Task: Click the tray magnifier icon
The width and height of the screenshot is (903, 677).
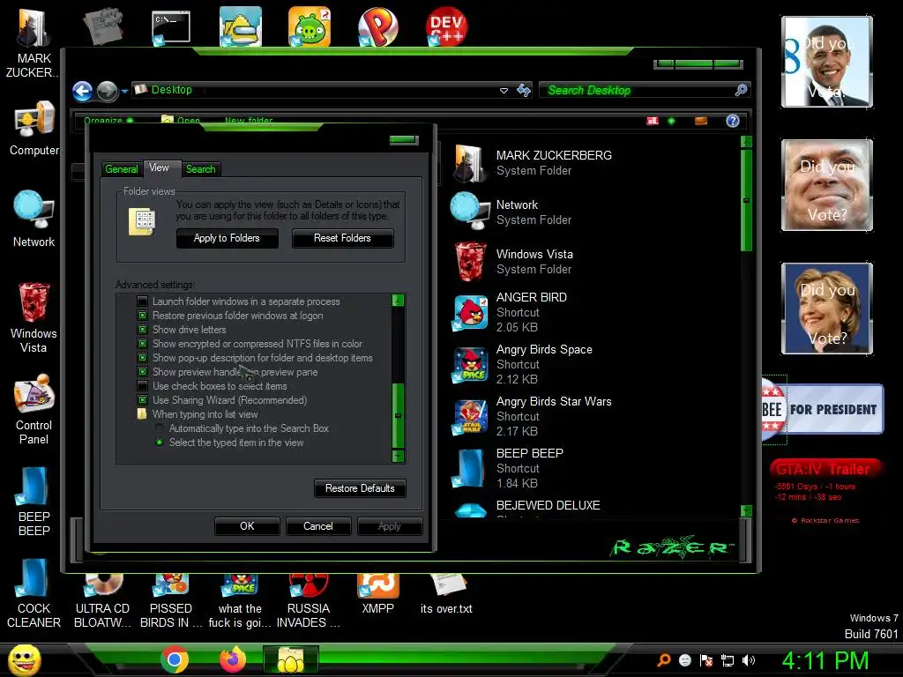Action: pos(663,660)
